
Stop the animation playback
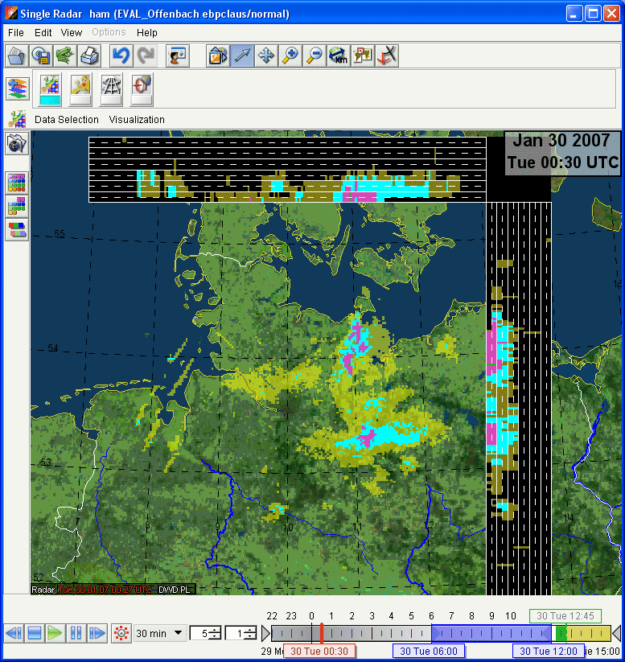tap(35, 633)
